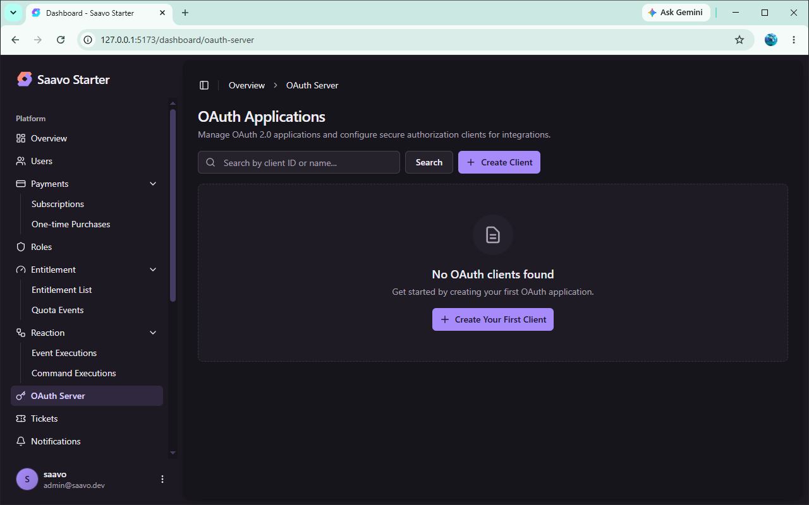
Task: Open Chrome's three-dot menu
Action: pos(794,40)
